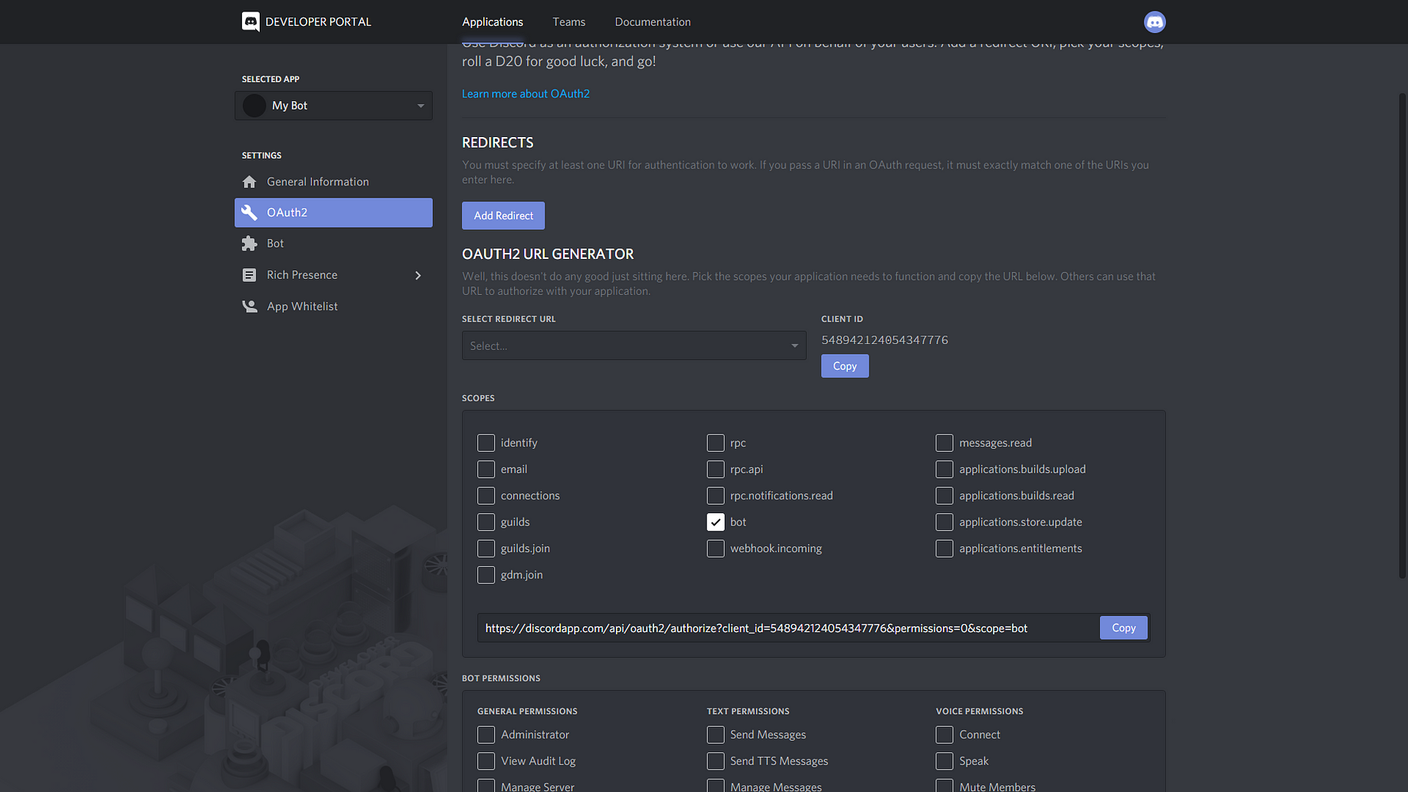Check the connections scope
This screenshot has height=792, width=1408.
[486, 496]
